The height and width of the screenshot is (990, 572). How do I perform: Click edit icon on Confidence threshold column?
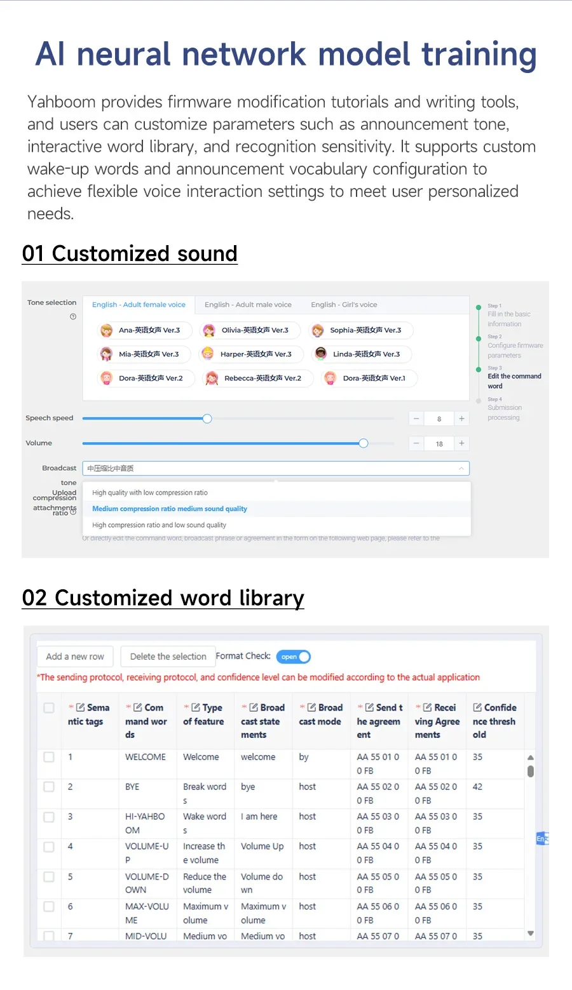coord(477,707)
